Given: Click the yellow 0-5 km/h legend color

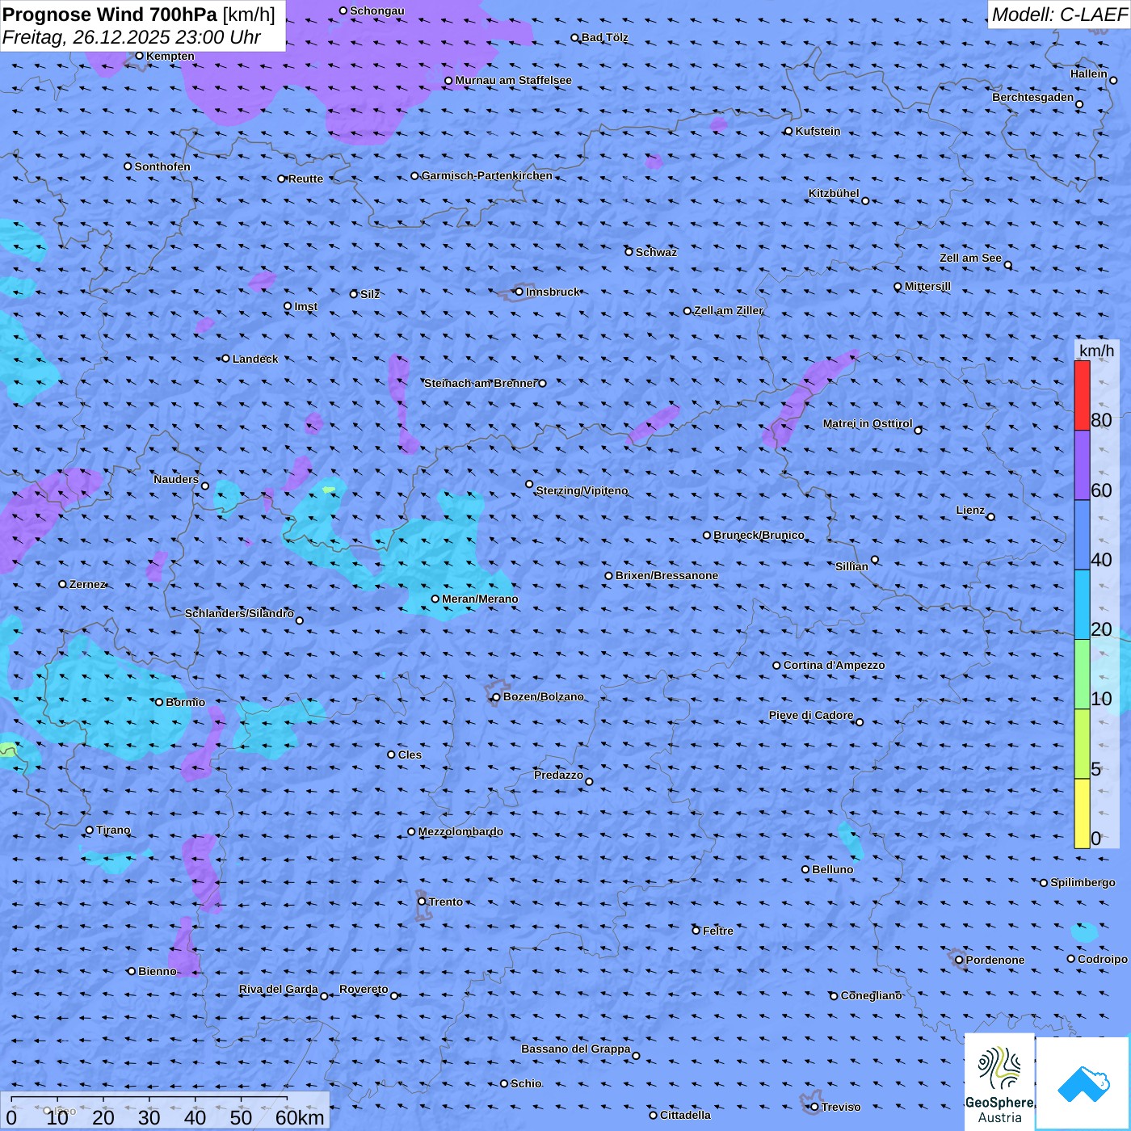Looking at the screenshot, I should [x=1082, y=814].
